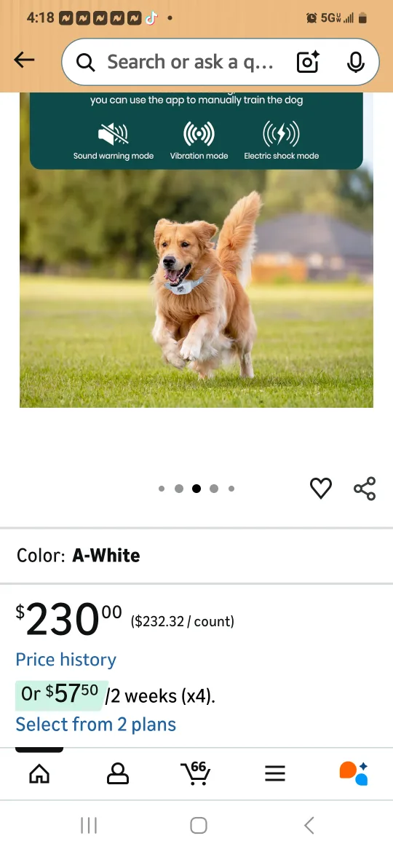Open the account profile icon
Viewport: 393px width, 852px height.
tap(118, 774)
